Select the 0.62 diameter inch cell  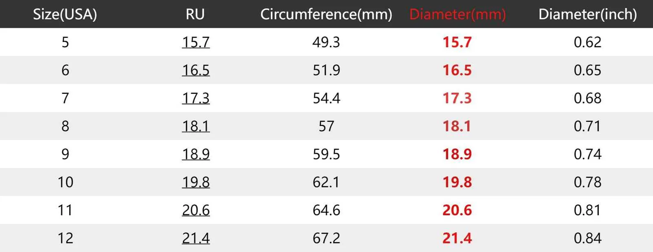pyautogui.click(x=587, y=42)
